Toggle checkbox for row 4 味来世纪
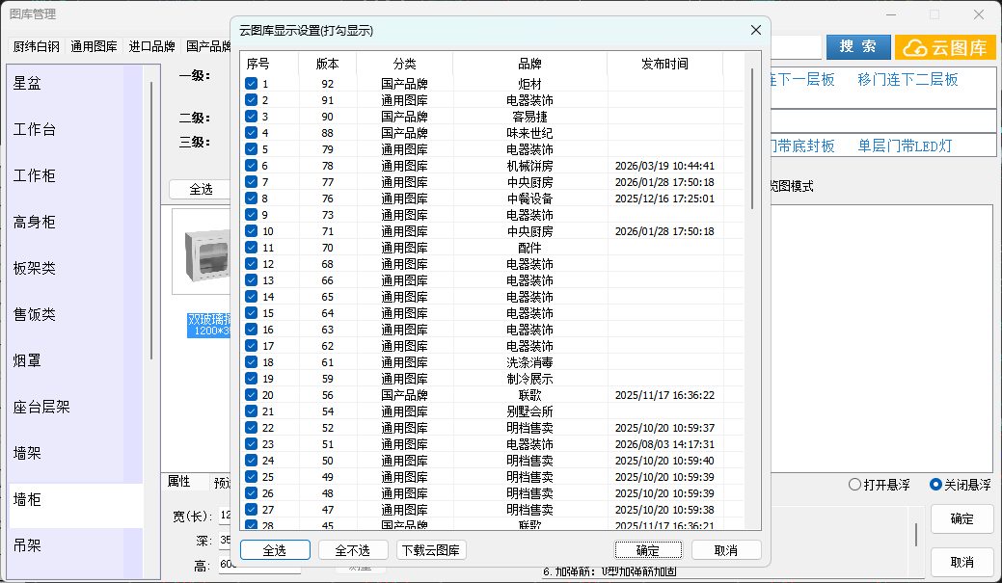The width and height of the screenshot is (1002, 583). (x=251, y=133)
